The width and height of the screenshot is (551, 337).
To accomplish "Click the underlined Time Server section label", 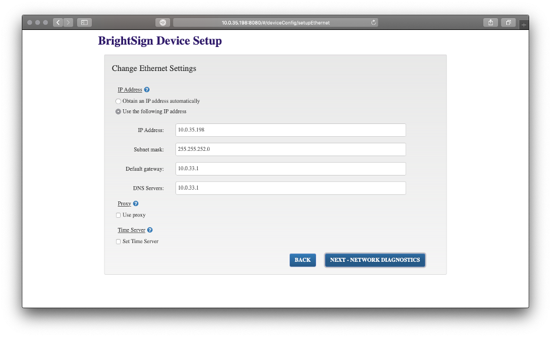I will pos(131,230).
